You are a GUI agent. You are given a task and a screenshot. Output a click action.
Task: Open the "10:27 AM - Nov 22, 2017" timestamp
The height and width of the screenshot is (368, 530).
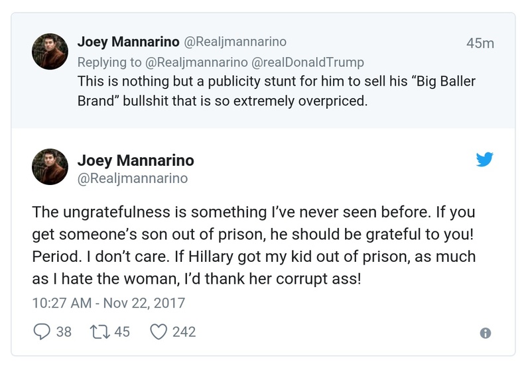pos(108,304)
